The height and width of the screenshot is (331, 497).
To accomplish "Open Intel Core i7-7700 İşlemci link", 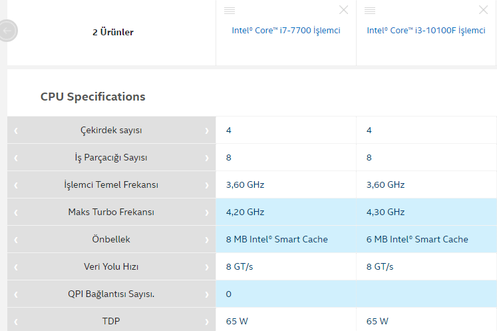I will click(286, 31).
